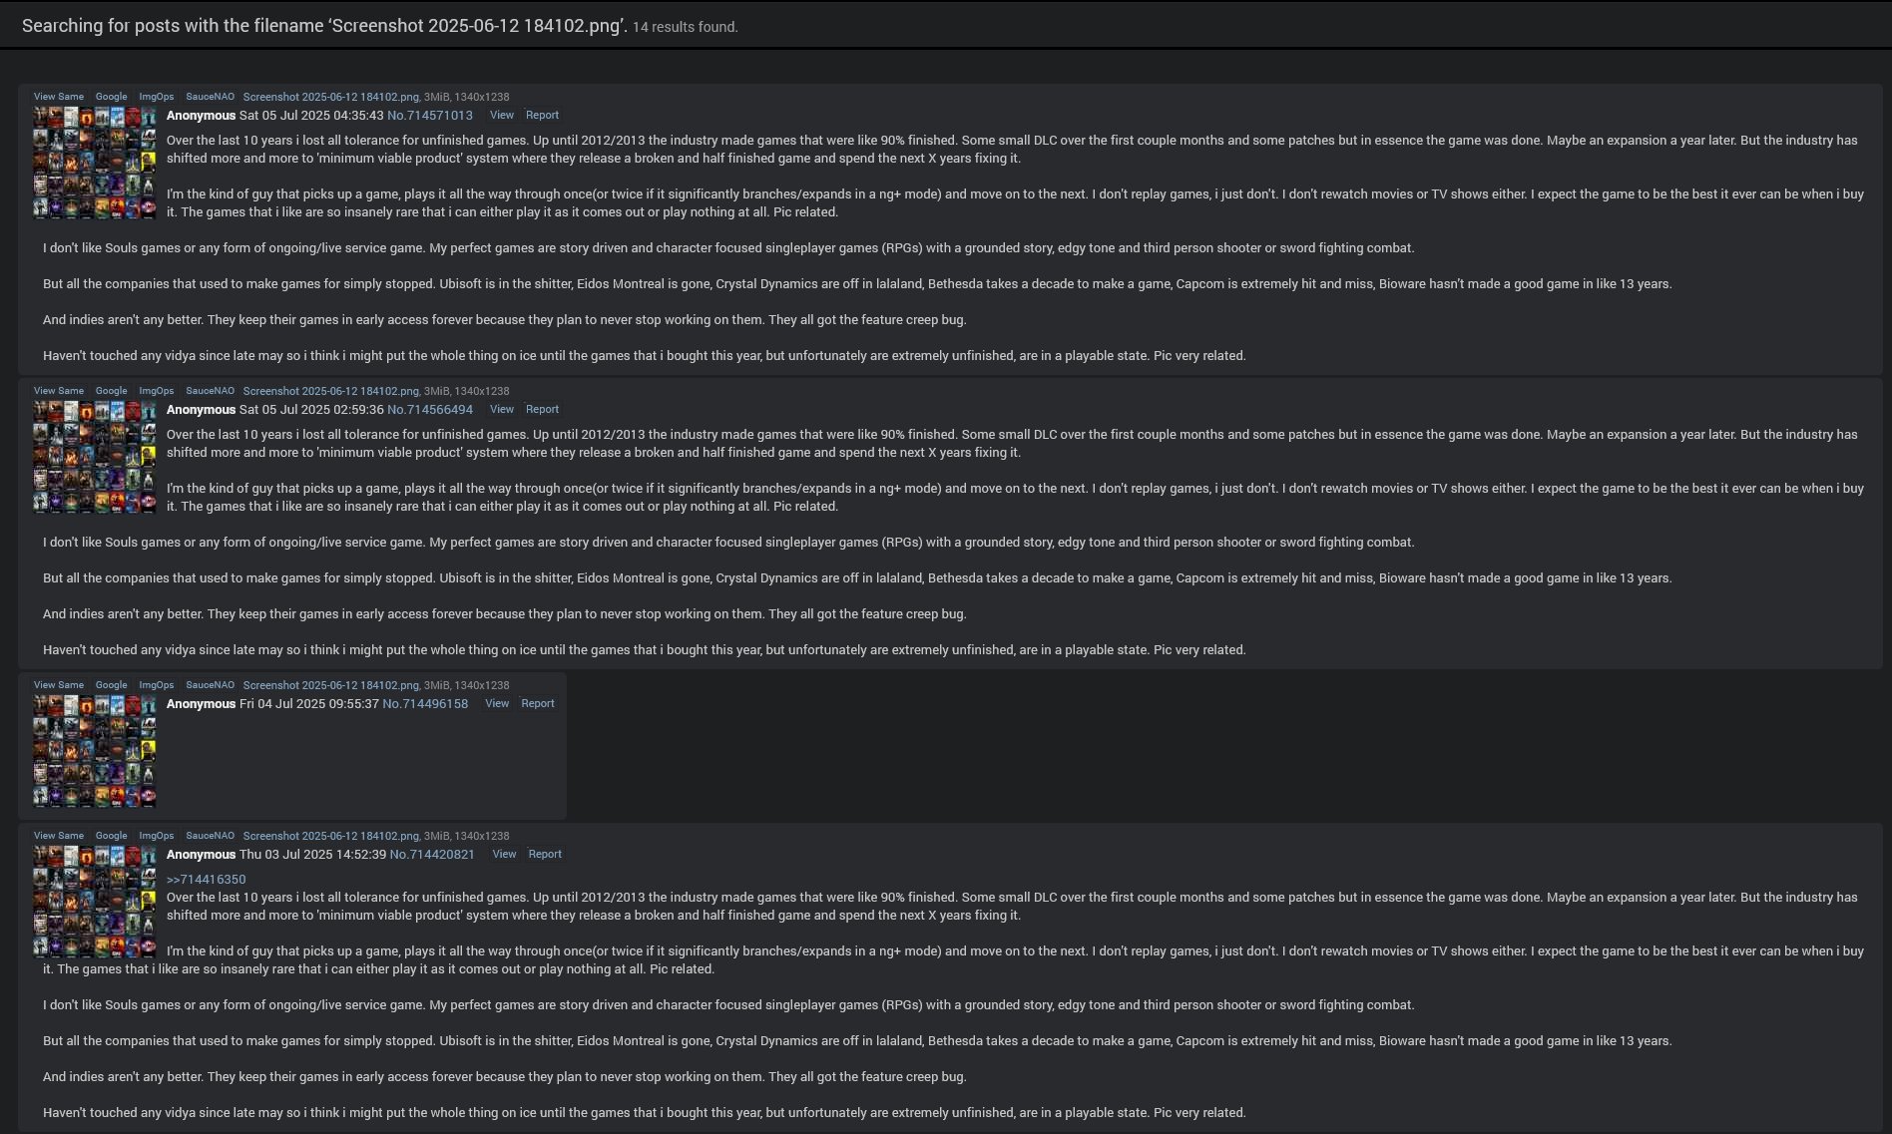
Task: Click the 'Searching for posts with the filename' heading
Action: 325,26
